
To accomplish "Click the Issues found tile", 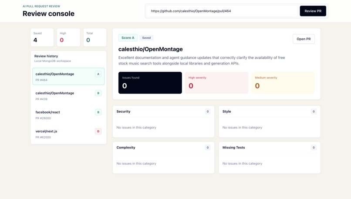I will tap(150, 83).
